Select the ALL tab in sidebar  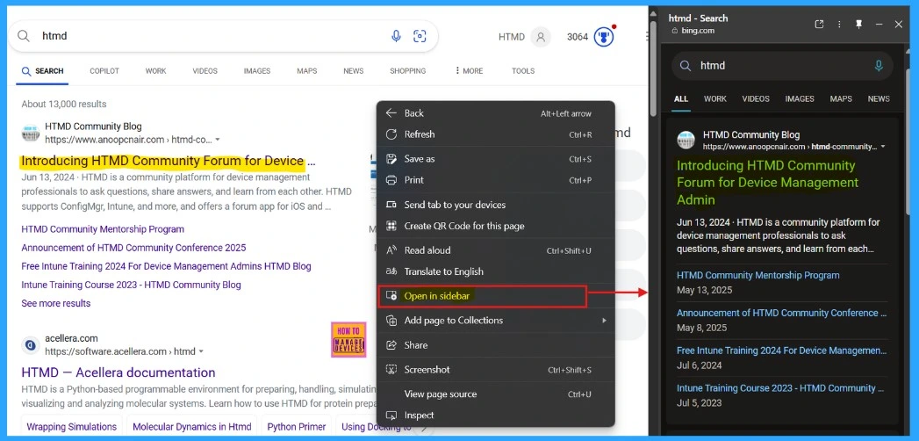click(x=681, y=99)
